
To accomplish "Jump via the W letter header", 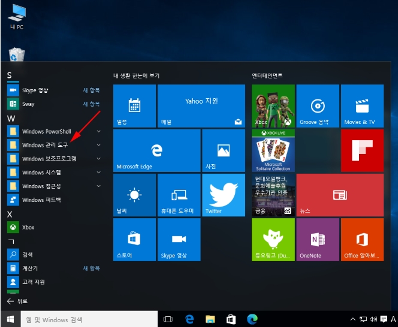I will tap(11, 119).
